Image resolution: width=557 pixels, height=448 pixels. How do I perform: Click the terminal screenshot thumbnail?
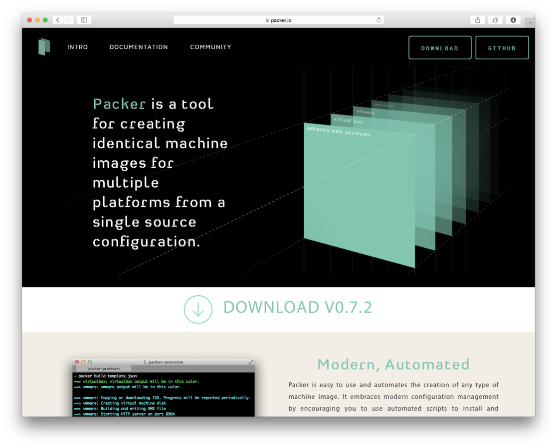point(164,388)
